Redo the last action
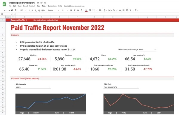 (x=9, y=10)
